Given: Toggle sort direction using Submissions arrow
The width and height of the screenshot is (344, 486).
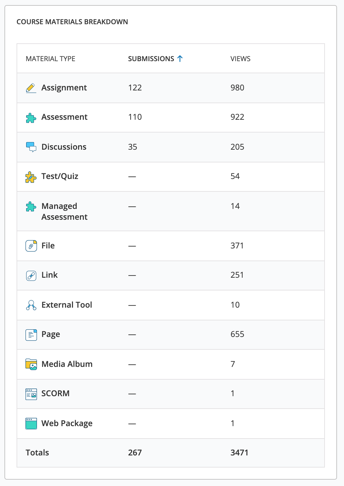Looking at the screenshot, I should [x=180, y=59].
